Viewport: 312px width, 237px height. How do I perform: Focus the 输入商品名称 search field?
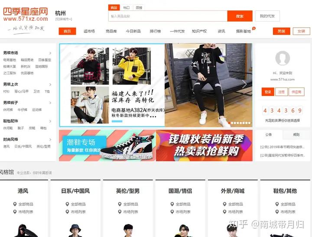point(168,16)
